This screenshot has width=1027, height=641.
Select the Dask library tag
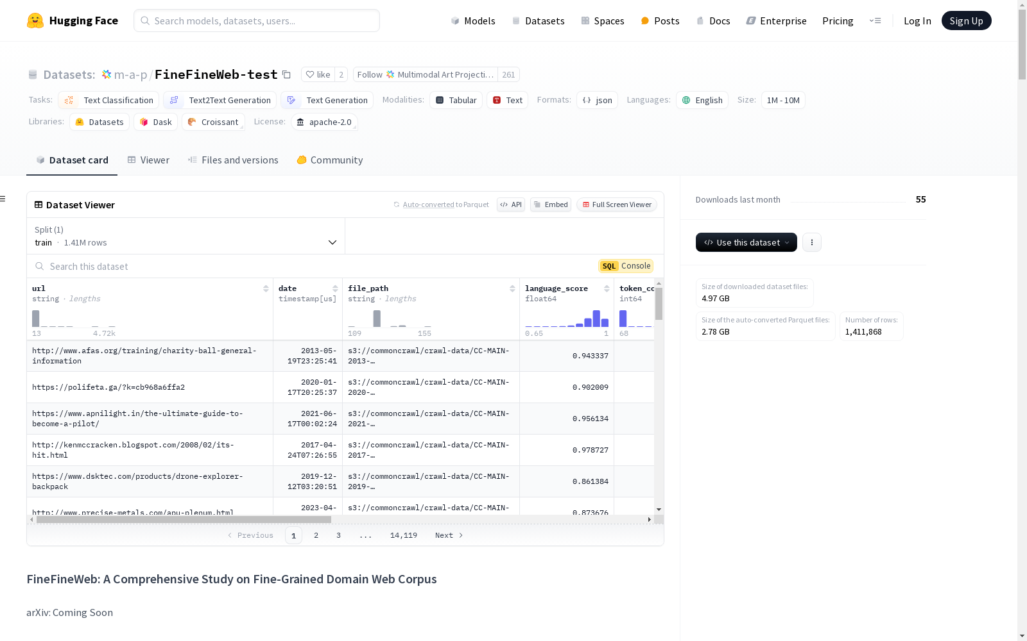(155, 122)
